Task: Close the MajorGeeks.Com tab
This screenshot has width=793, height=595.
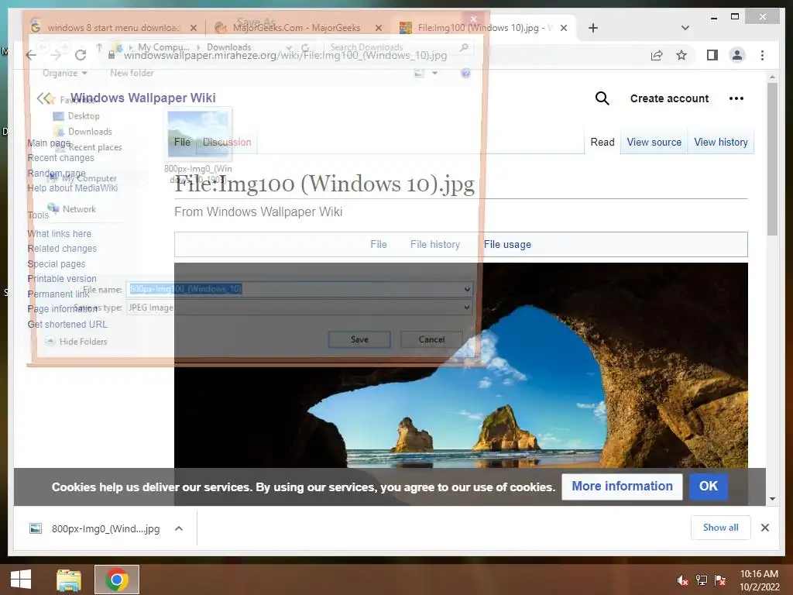Action: tap(379, 28)
